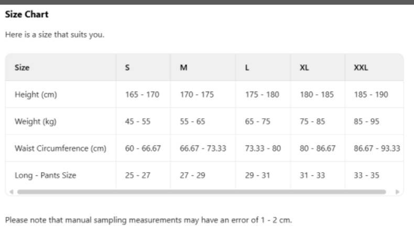Click the XL size column header
The image size is (414, 248).
(304, 67)
